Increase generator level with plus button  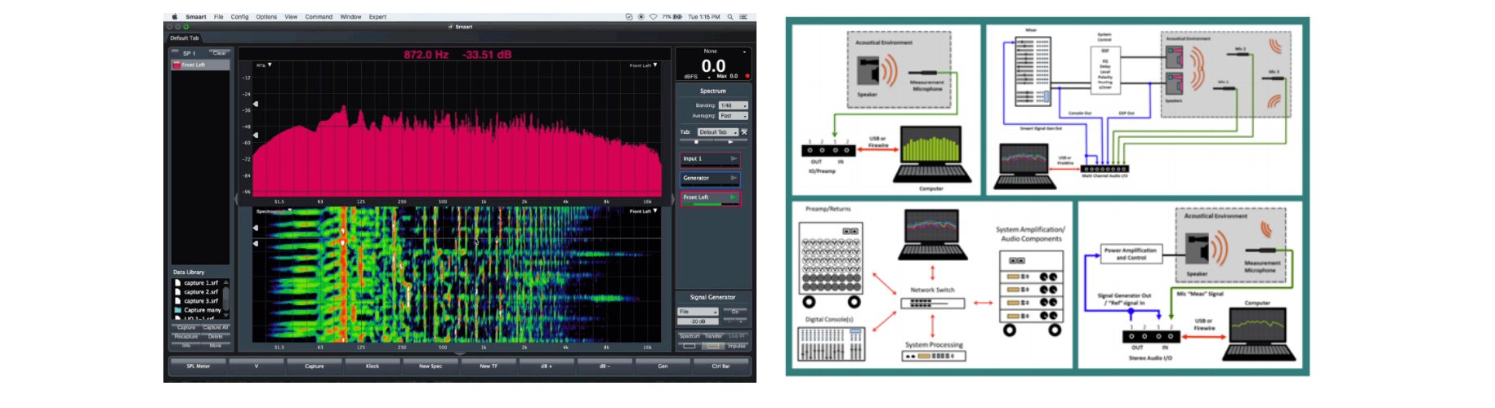pyautogui.click(x=741, y=322)
